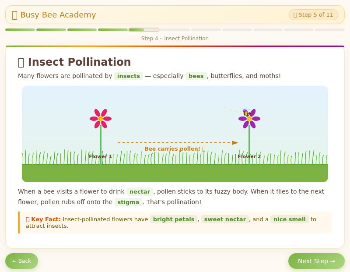Click the bee emoji after 'Bee carries pollen!'
Image resolution: width=350 pixels, height=272 pixels.
pos(203,148)
